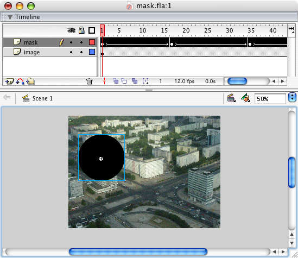Image resolution: width=298 pixels, height=258 pixels.
Task: Enable the Onion Skin button
Action: tap(116, 81)
